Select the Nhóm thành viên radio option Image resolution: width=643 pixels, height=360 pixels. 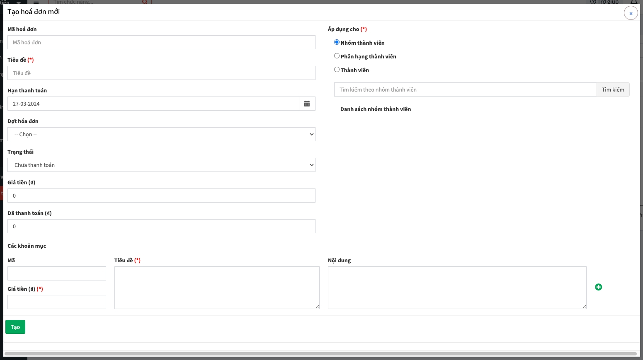pos(337,42)
